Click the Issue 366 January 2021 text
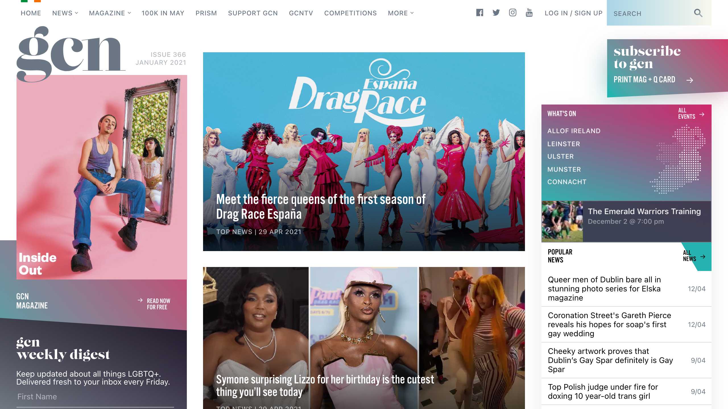 tap(161, 59)
